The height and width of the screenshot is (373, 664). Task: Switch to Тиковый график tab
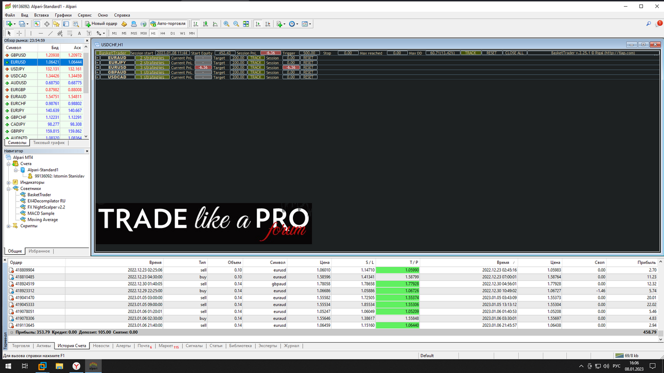(49, 143)
